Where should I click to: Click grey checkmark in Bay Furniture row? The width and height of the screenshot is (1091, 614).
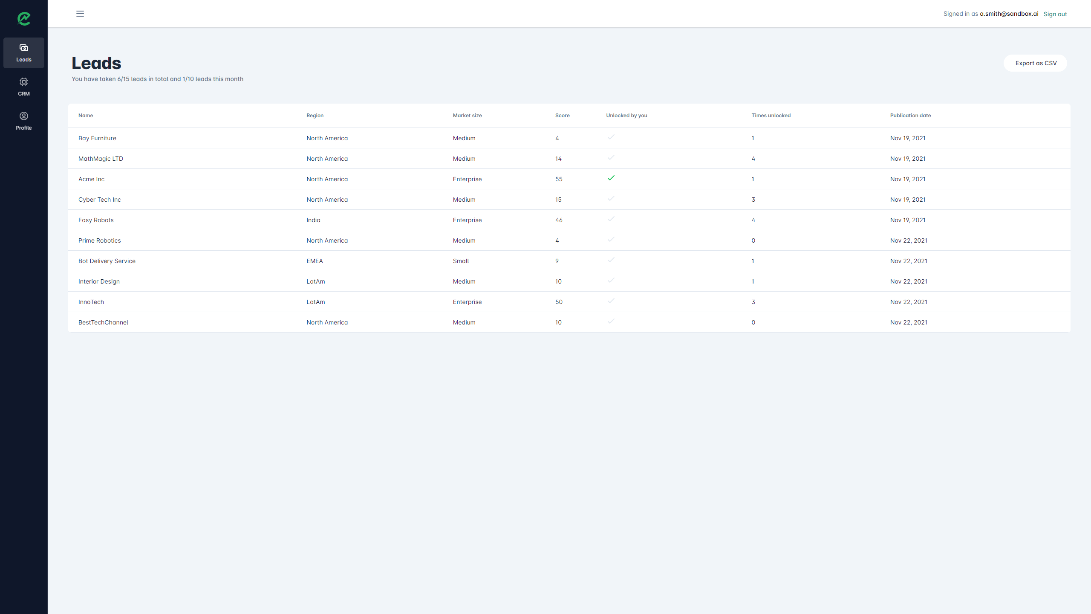coord(611,137)
